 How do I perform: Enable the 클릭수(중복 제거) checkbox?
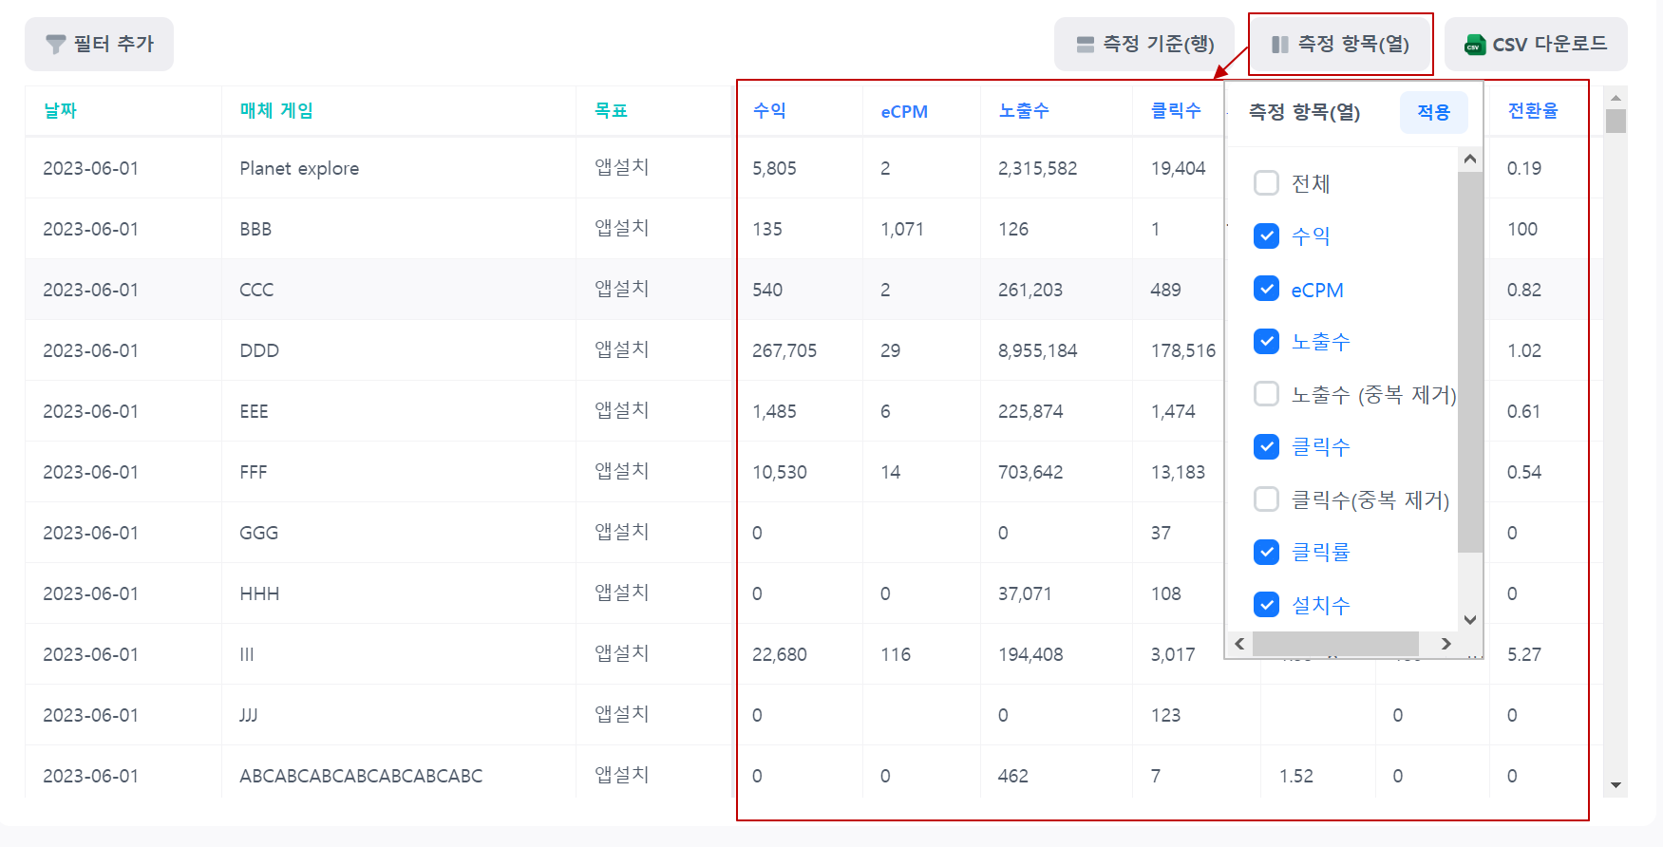point(1266,499)
